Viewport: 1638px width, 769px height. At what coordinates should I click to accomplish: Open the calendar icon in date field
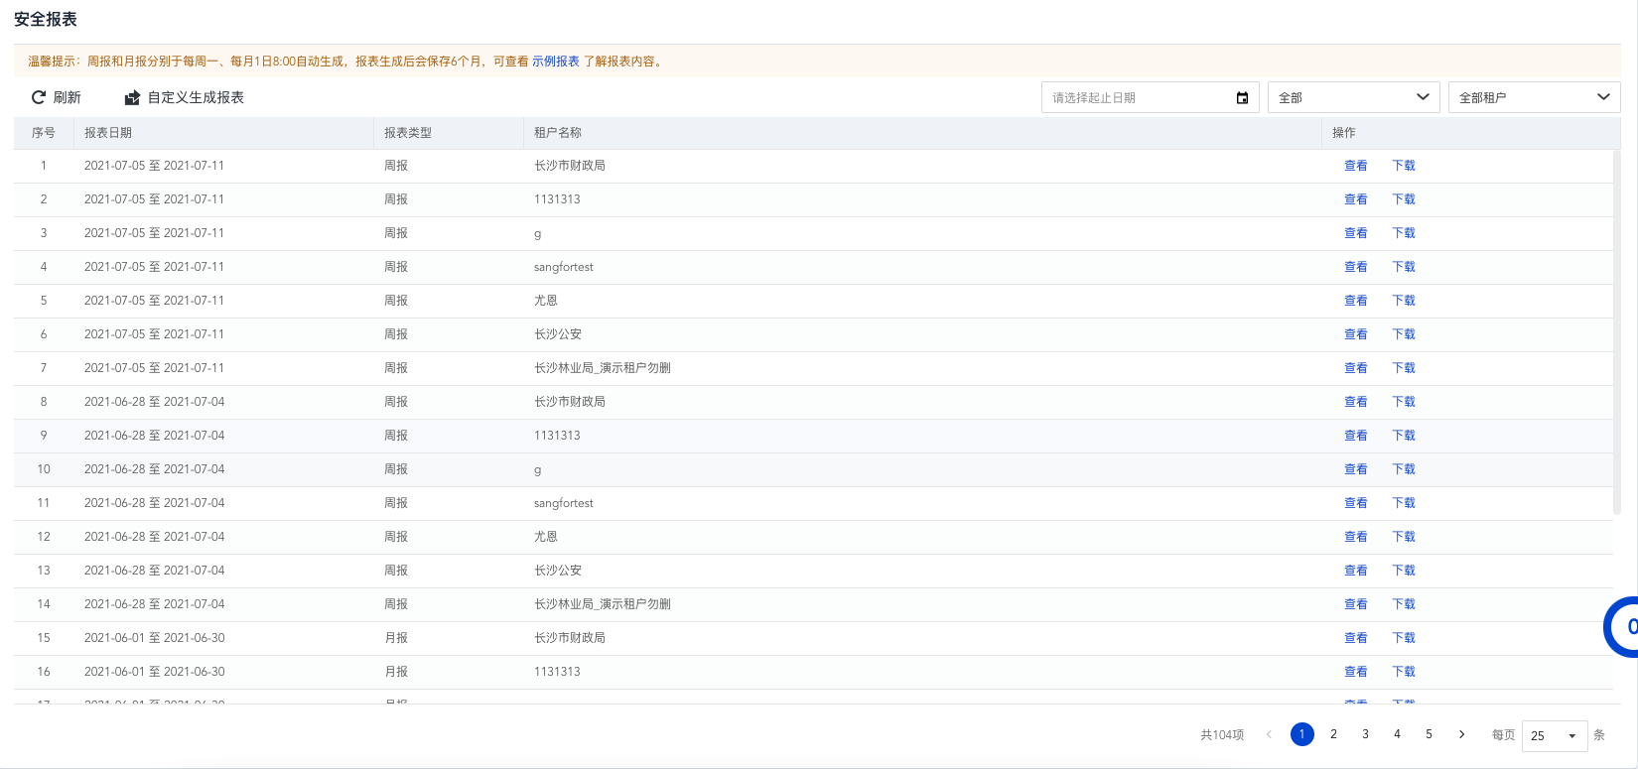coord(1242,97)
